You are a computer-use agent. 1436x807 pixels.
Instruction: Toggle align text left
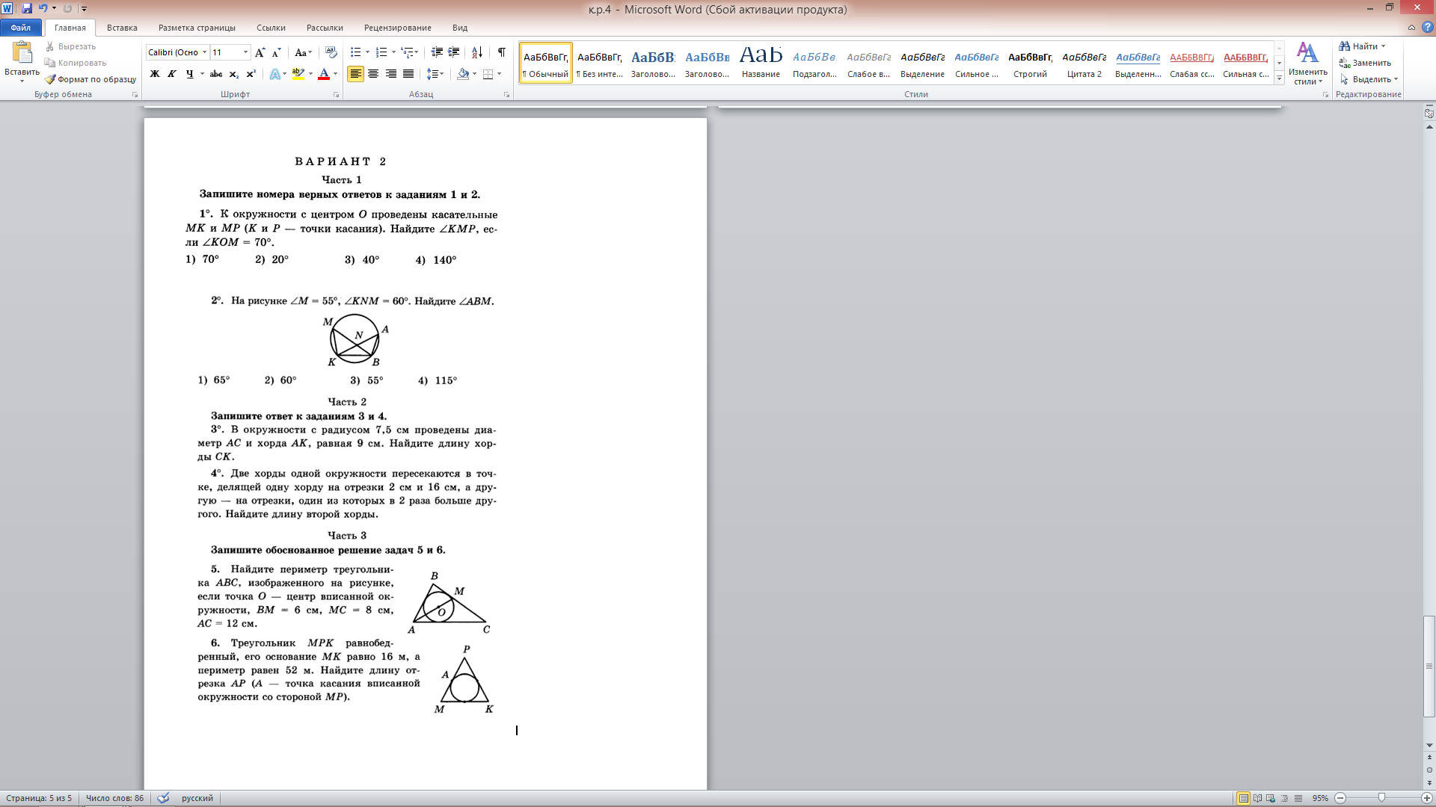click(355, 74)
